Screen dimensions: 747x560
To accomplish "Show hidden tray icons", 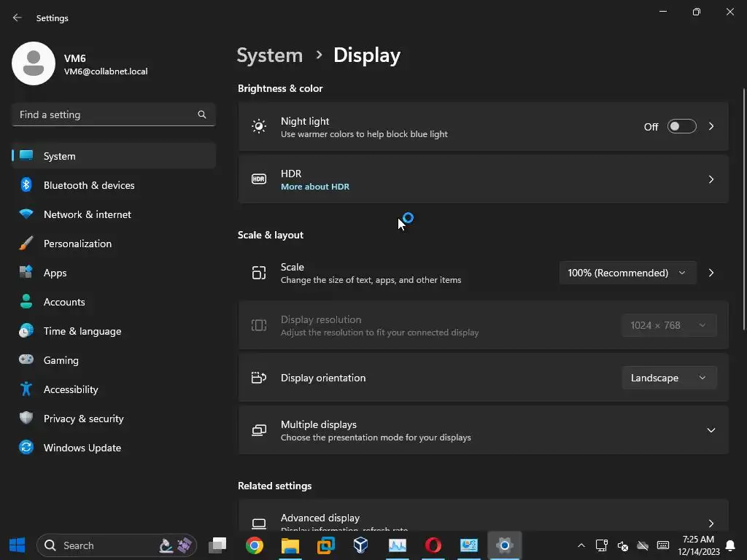I will [581, 545].
